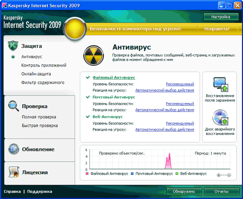Toggle Файловый Антивирус green checkmark

pos(88,77)
